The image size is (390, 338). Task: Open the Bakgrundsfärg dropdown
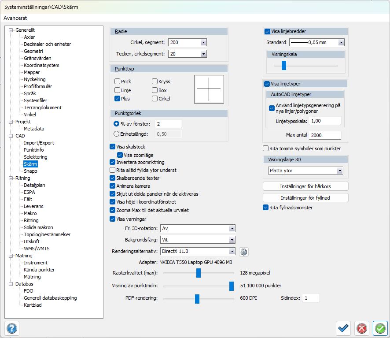pyautogui.click(x=198, y=240)
